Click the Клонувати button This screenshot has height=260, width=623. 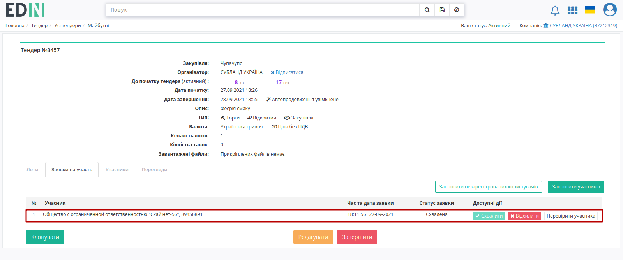click(x=45, y=237)
